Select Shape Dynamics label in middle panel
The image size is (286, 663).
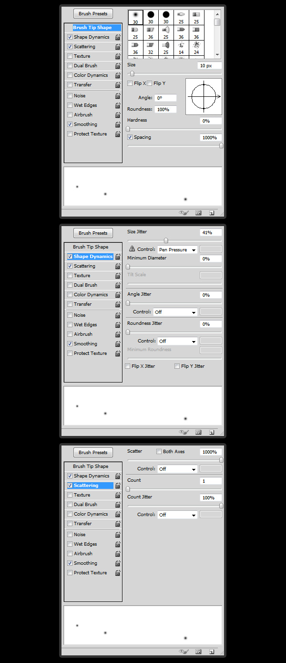(93, 257)
